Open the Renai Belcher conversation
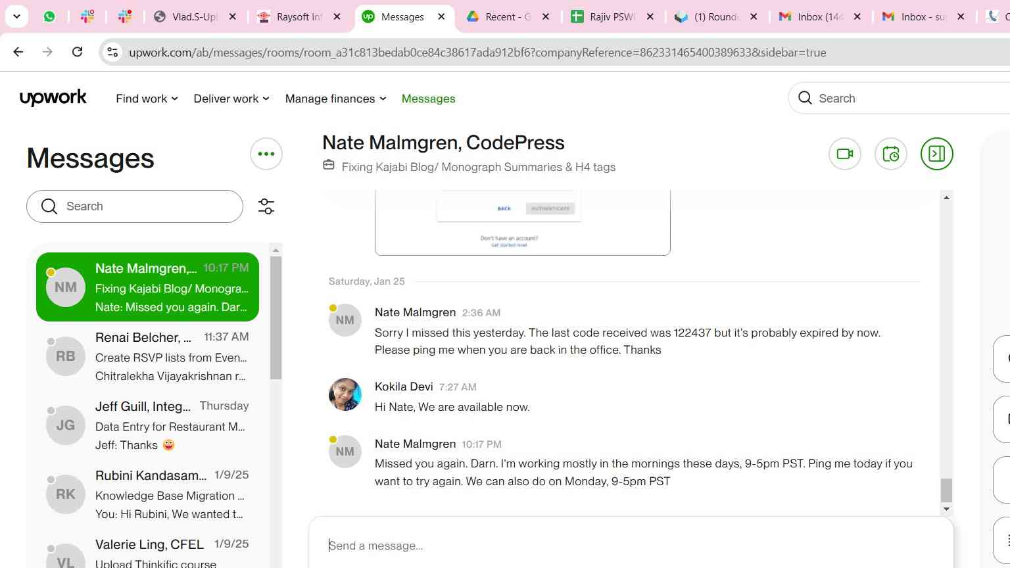 pyautogui.click(x=148, y=356)
